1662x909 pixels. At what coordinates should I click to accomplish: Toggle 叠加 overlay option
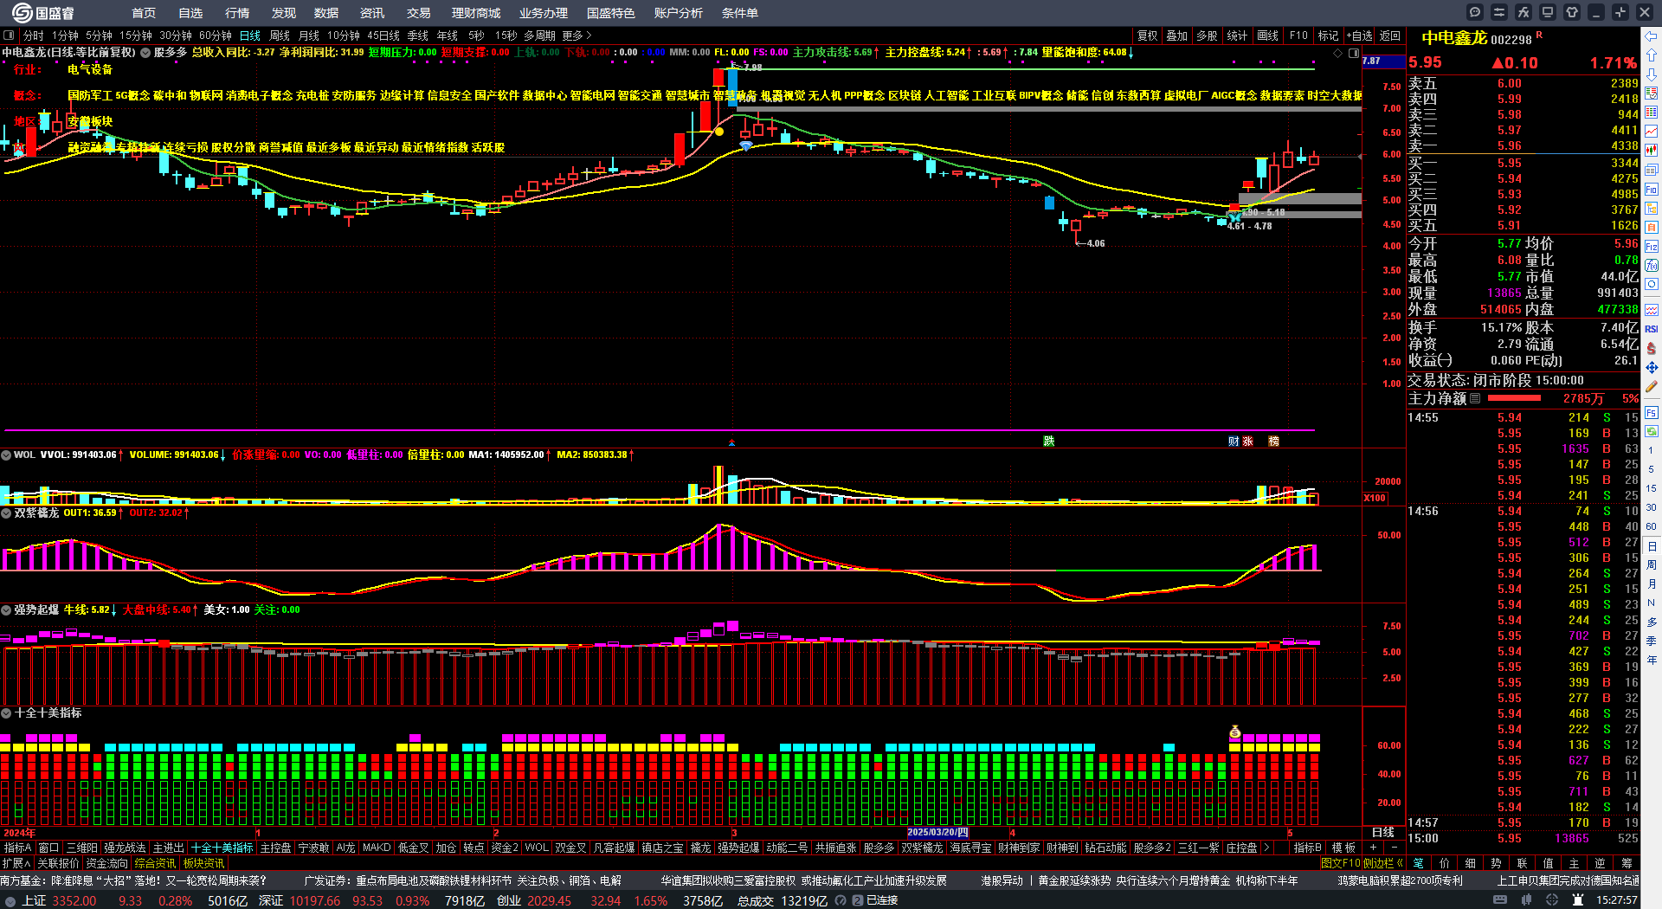pyautogui.click(x=1177, y=35)
